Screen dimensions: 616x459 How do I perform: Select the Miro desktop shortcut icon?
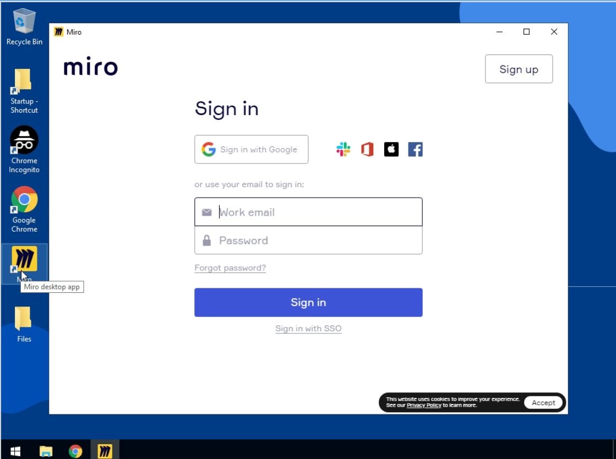pyautogui.click(x=24, y=259)
